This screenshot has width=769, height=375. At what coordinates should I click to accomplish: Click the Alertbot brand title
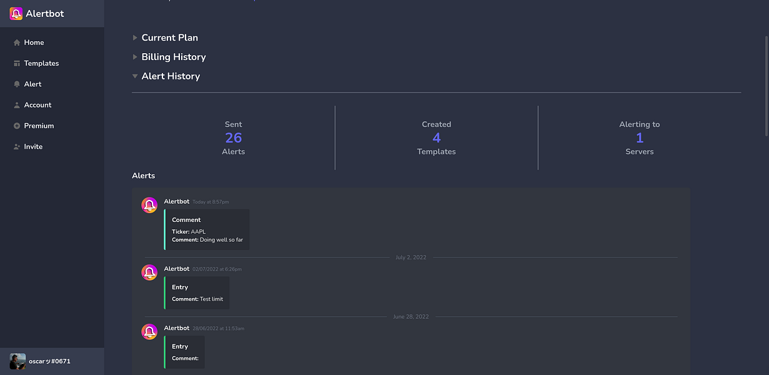(x=45, y=13)
